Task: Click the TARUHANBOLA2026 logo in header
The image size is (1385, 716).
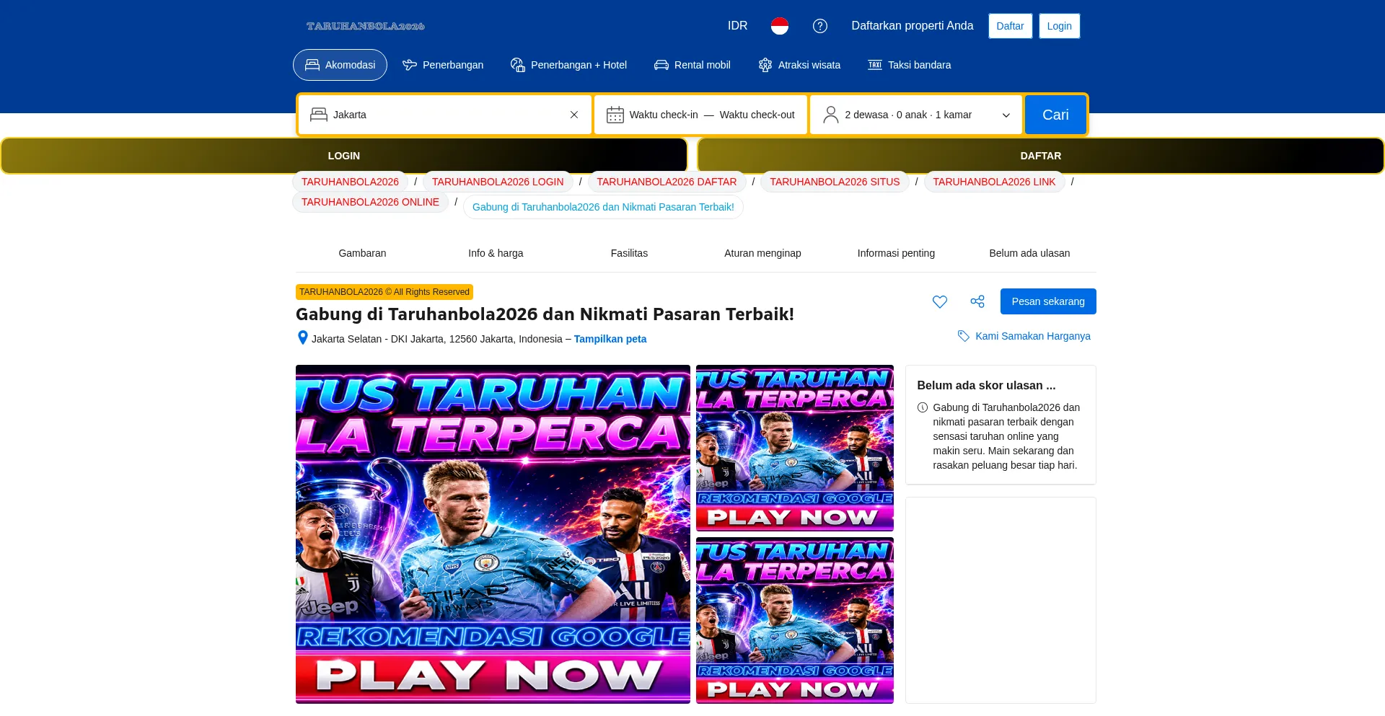Action: pyautogui.click(x=365, y=26)
